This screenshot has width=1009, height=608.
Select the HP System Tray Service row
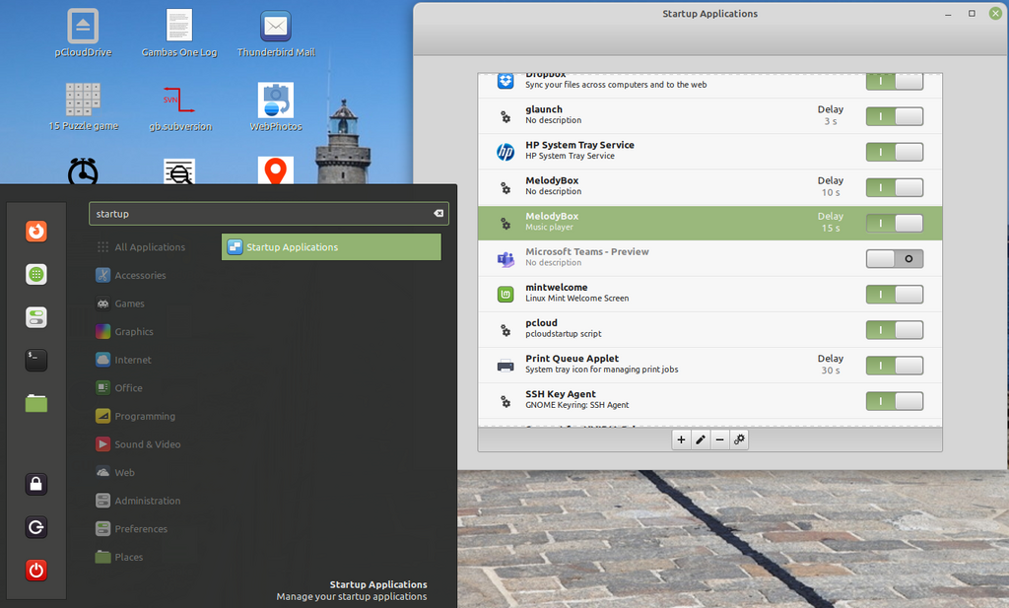[x=709, y=152]
